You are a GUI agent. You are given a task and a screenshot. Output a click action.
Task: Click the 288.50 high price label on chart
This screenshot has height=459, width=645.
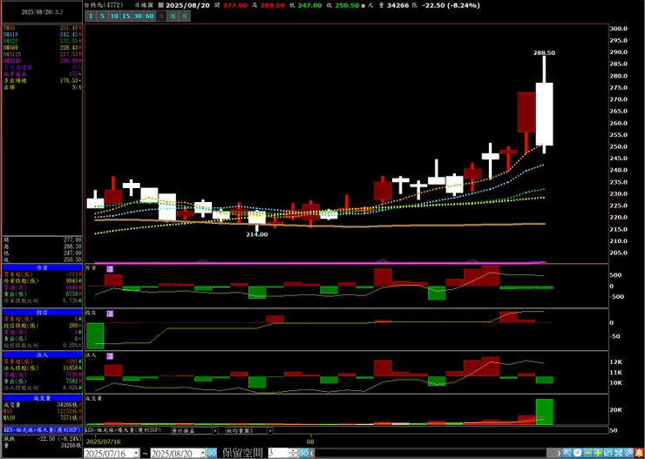(x=544, y=53)
